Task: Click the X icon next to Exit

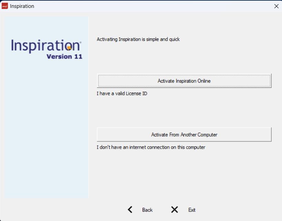Action: pos(174,210)
